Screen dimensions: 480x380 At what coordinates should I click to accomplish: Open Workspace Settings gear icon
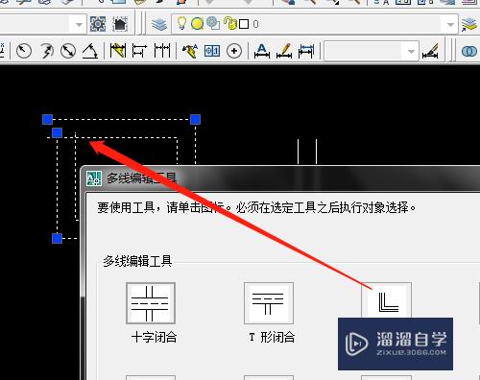point(98,24)
